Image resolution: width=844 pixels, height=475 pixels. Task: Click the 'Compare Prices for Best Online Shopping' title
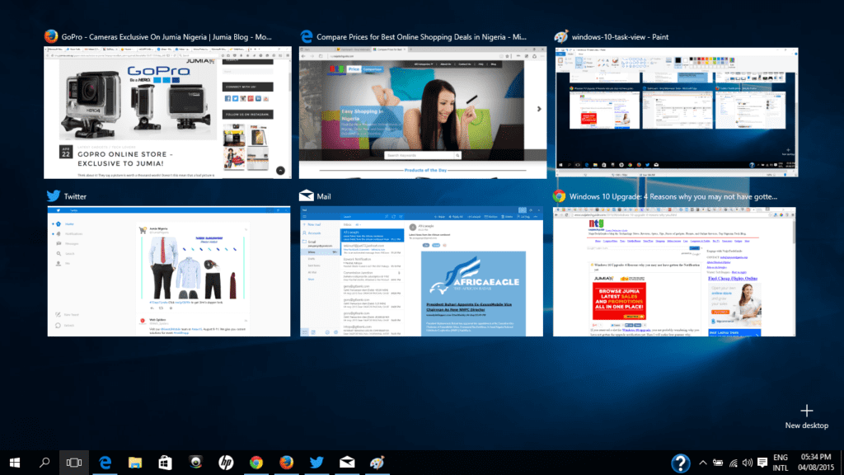(x=421, y=36)
